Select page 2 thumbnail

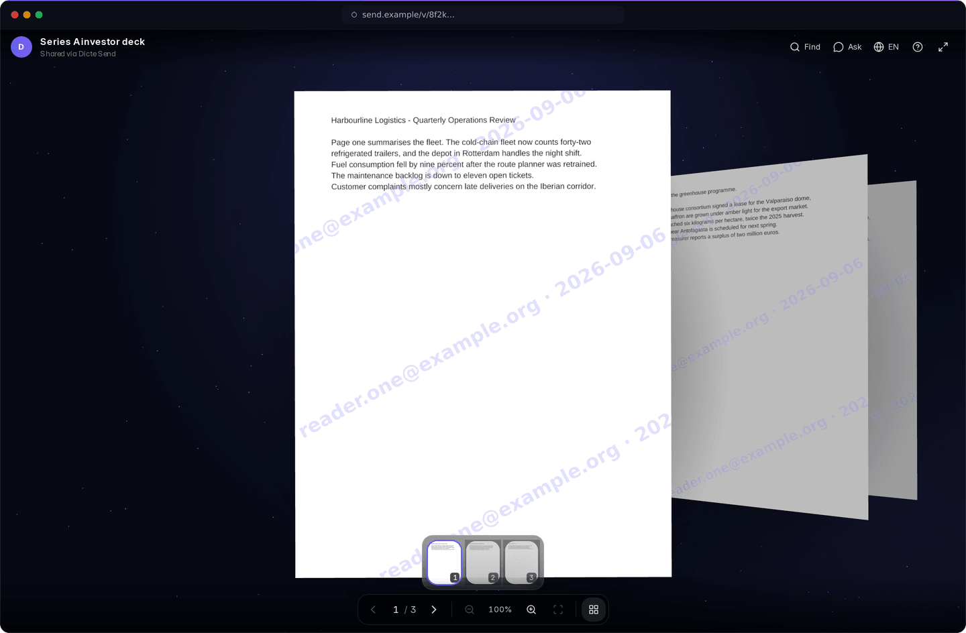click(x=483, y=563)
